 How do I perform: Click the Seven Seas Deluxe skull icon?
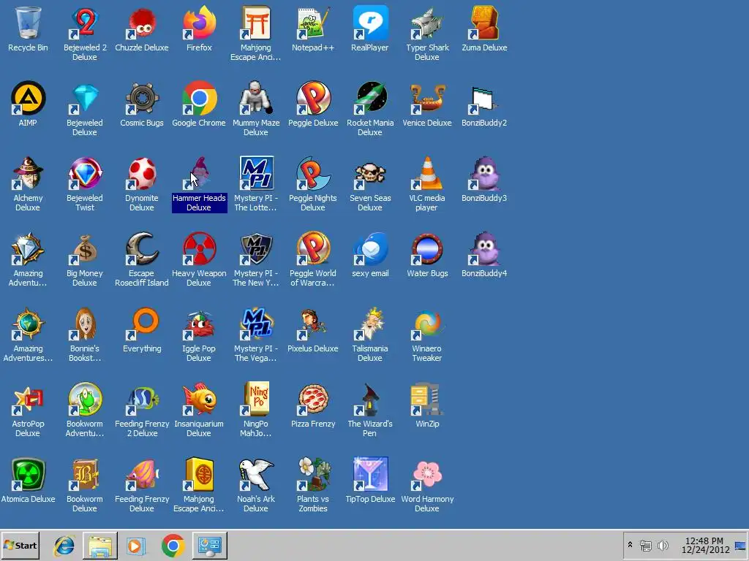(370, 174)
